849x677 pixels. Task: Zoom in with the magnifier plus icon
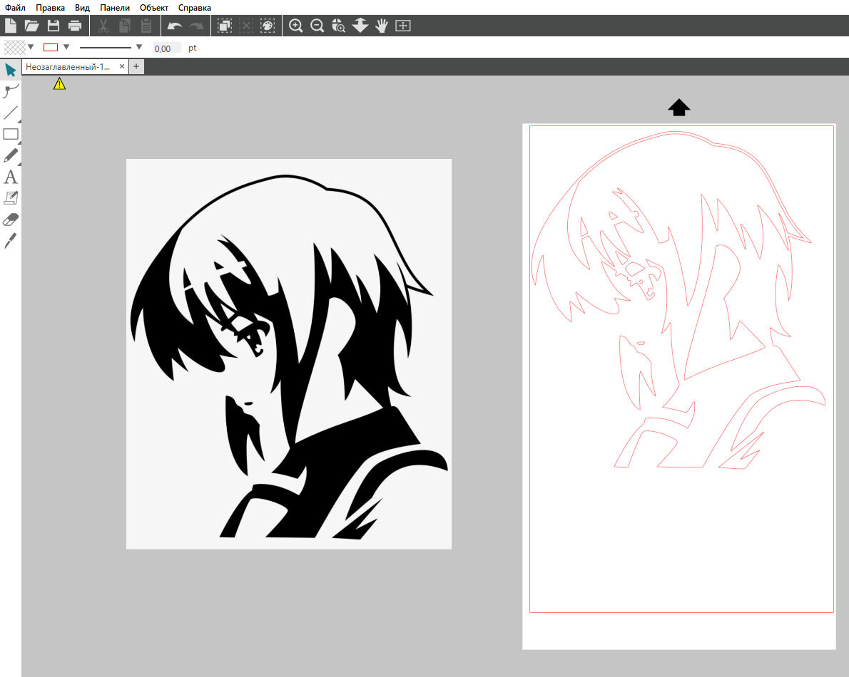click(295, 26)
